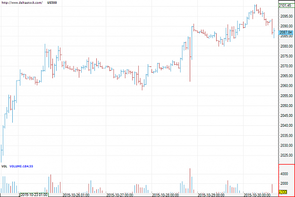Viewport: 295px width, 197px height.
Task: Click the long red candle dropping near 2062
Action: [x=190, y=59]
